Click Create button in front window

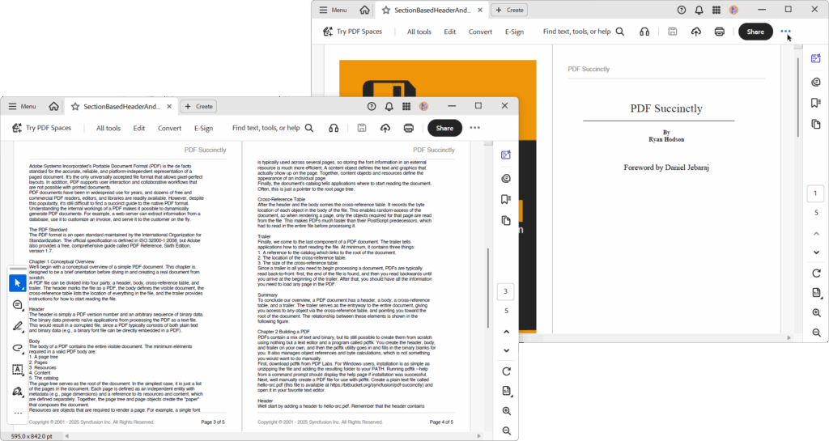click(x=198, y=106)
